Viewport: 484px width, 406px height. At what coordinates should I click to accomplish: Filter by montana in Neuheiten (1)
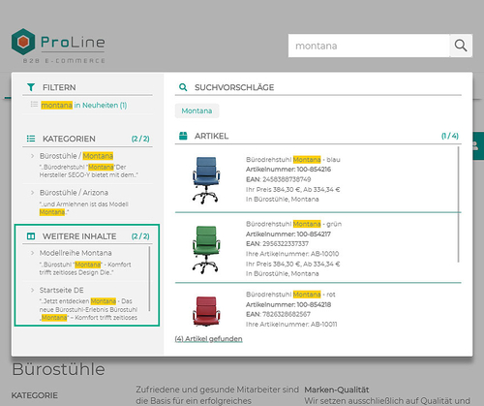(84, 106)
